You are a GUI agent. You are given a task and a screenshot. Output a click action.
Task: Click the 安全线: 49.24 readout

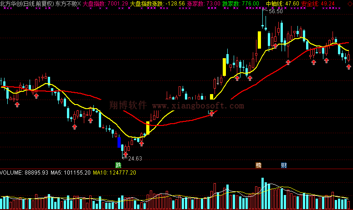tap(318, 4)
